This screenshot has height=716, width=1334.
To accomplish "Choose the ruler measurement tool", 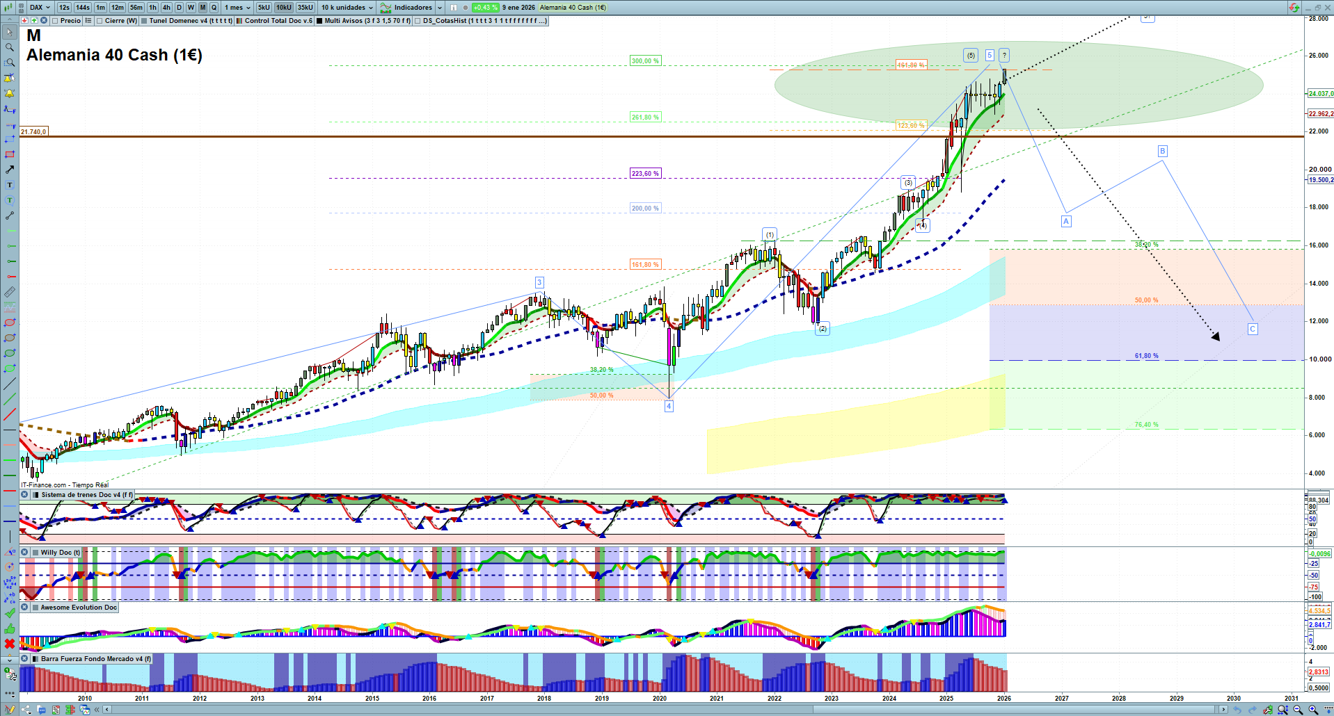I will click(10, 292).
